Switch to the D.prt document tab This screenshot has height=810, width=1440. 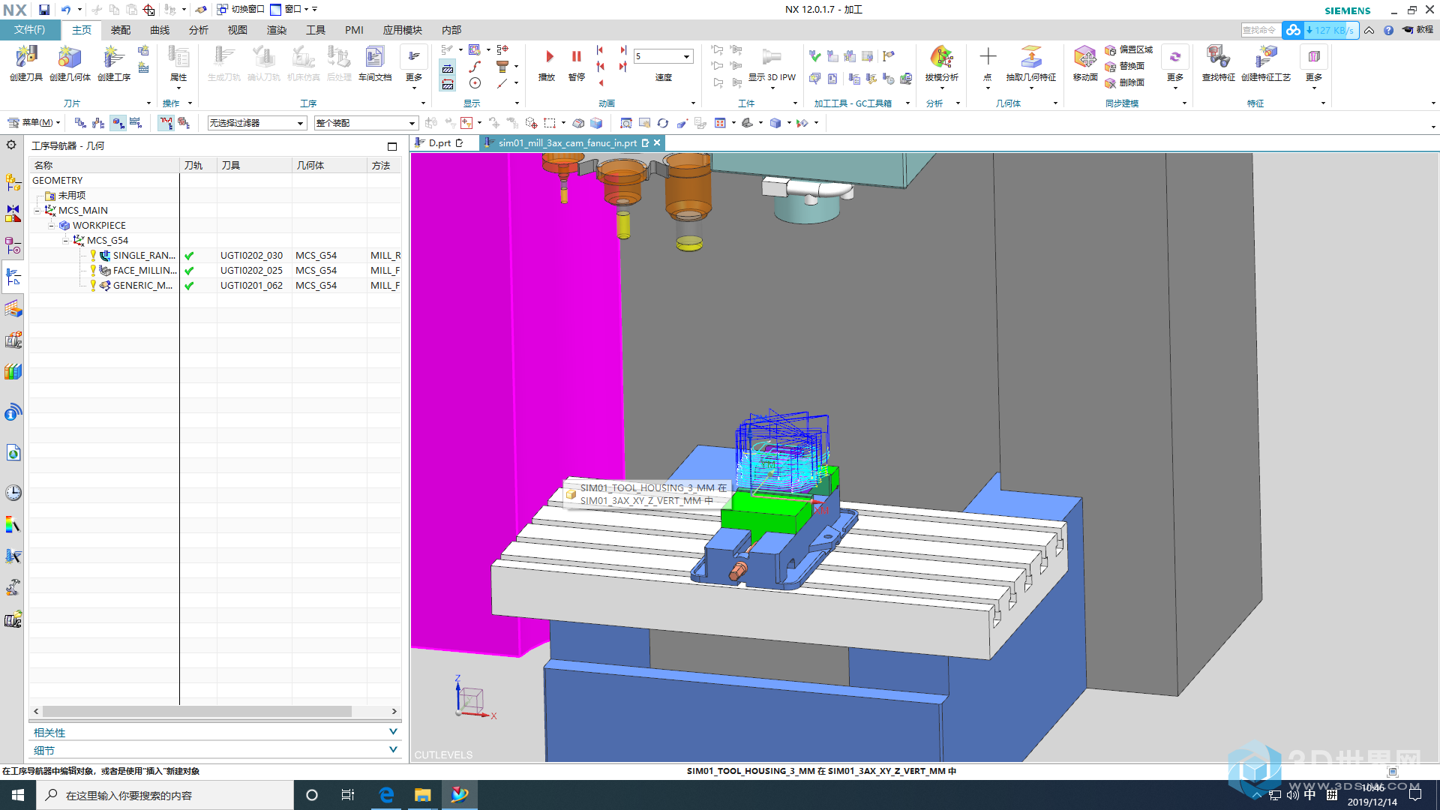(x=440, y=143)
